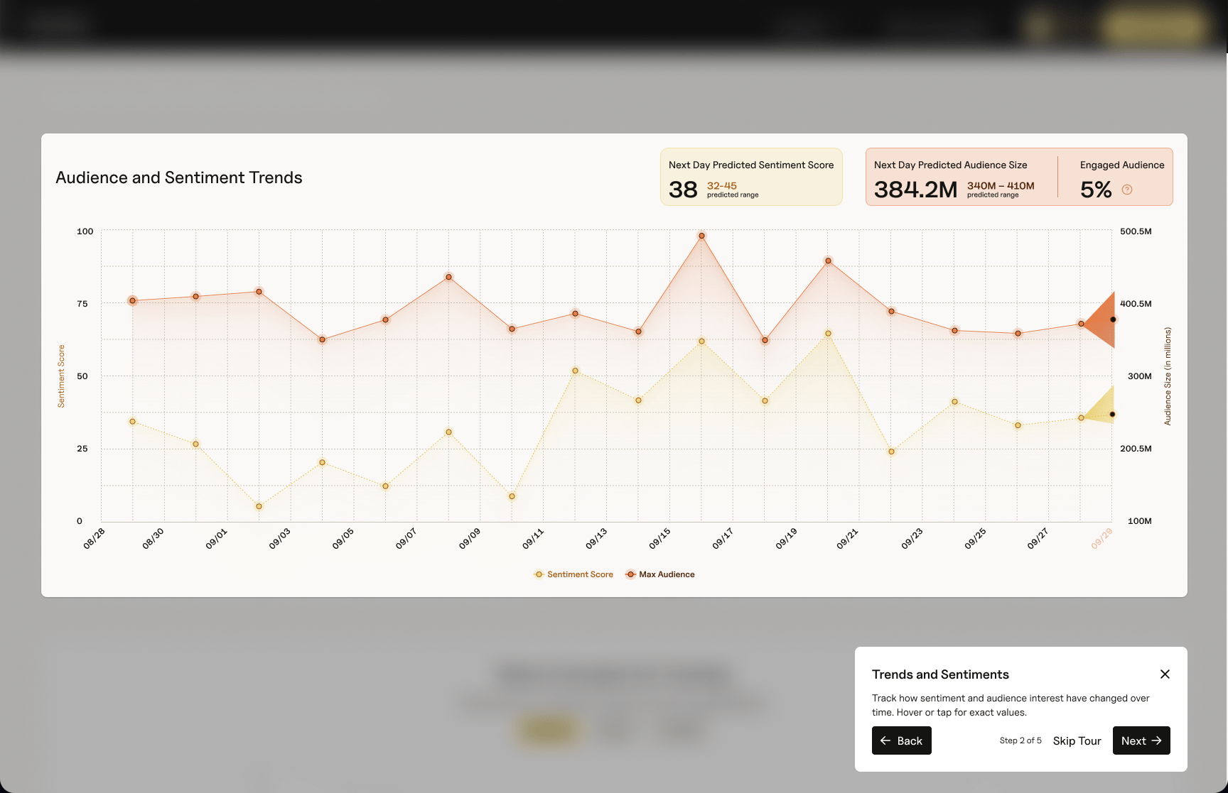The image size is (1228, 793).
Task: Select the Max Audience point at 09/08
Action: (x=448, y=277)
